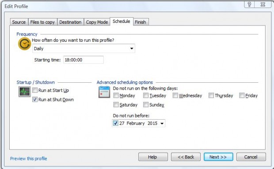Open the Finish tab
This screenshot has width=274, height=169.
point(141,22)
